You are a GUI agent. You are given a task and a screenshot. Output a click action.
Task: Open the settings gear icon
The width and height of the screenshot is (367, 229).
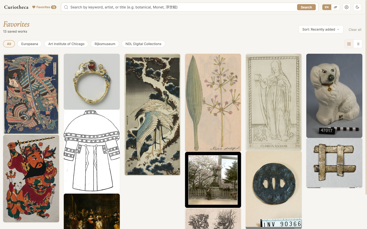pos(346,7)
